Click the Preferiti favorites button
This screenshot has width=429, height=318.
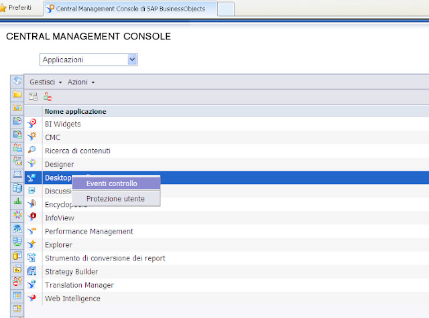[16, 7]
